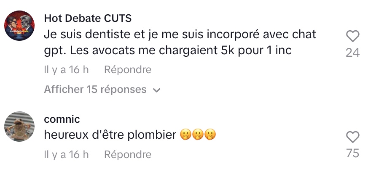Click the first hand-over-mouth emoji
Screen dimensions: 376x169
(x=185, y=135)
